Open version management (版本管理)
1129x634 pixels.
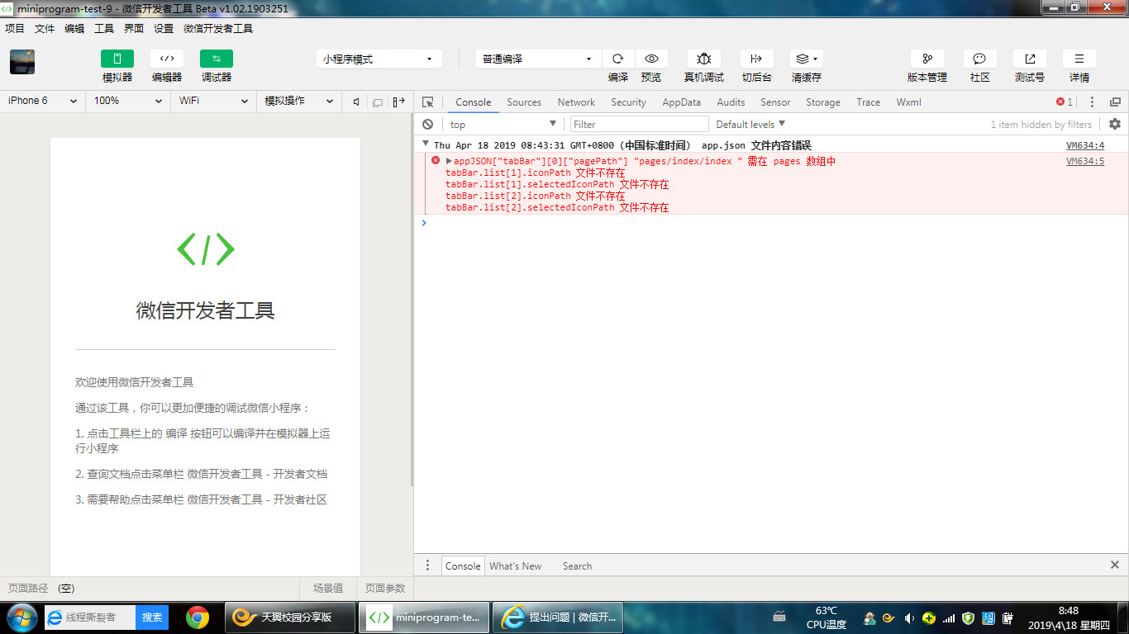pyautogui.click(x=927, y=59)
